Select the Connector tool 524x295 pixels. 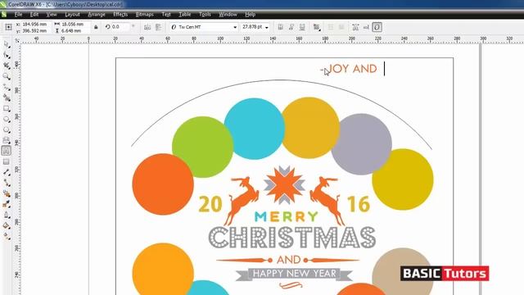click(7, 183)
